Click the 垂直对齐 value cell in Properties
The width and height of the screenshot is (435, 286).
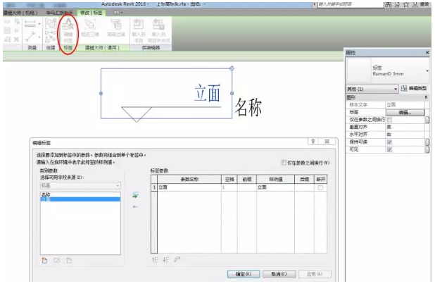point(405,128)
